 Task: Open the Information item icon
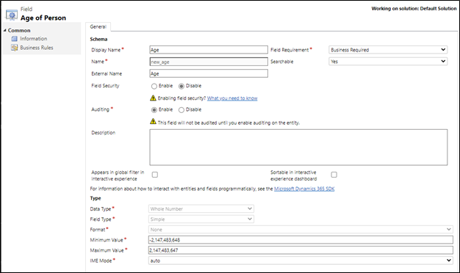coord(15,39)
